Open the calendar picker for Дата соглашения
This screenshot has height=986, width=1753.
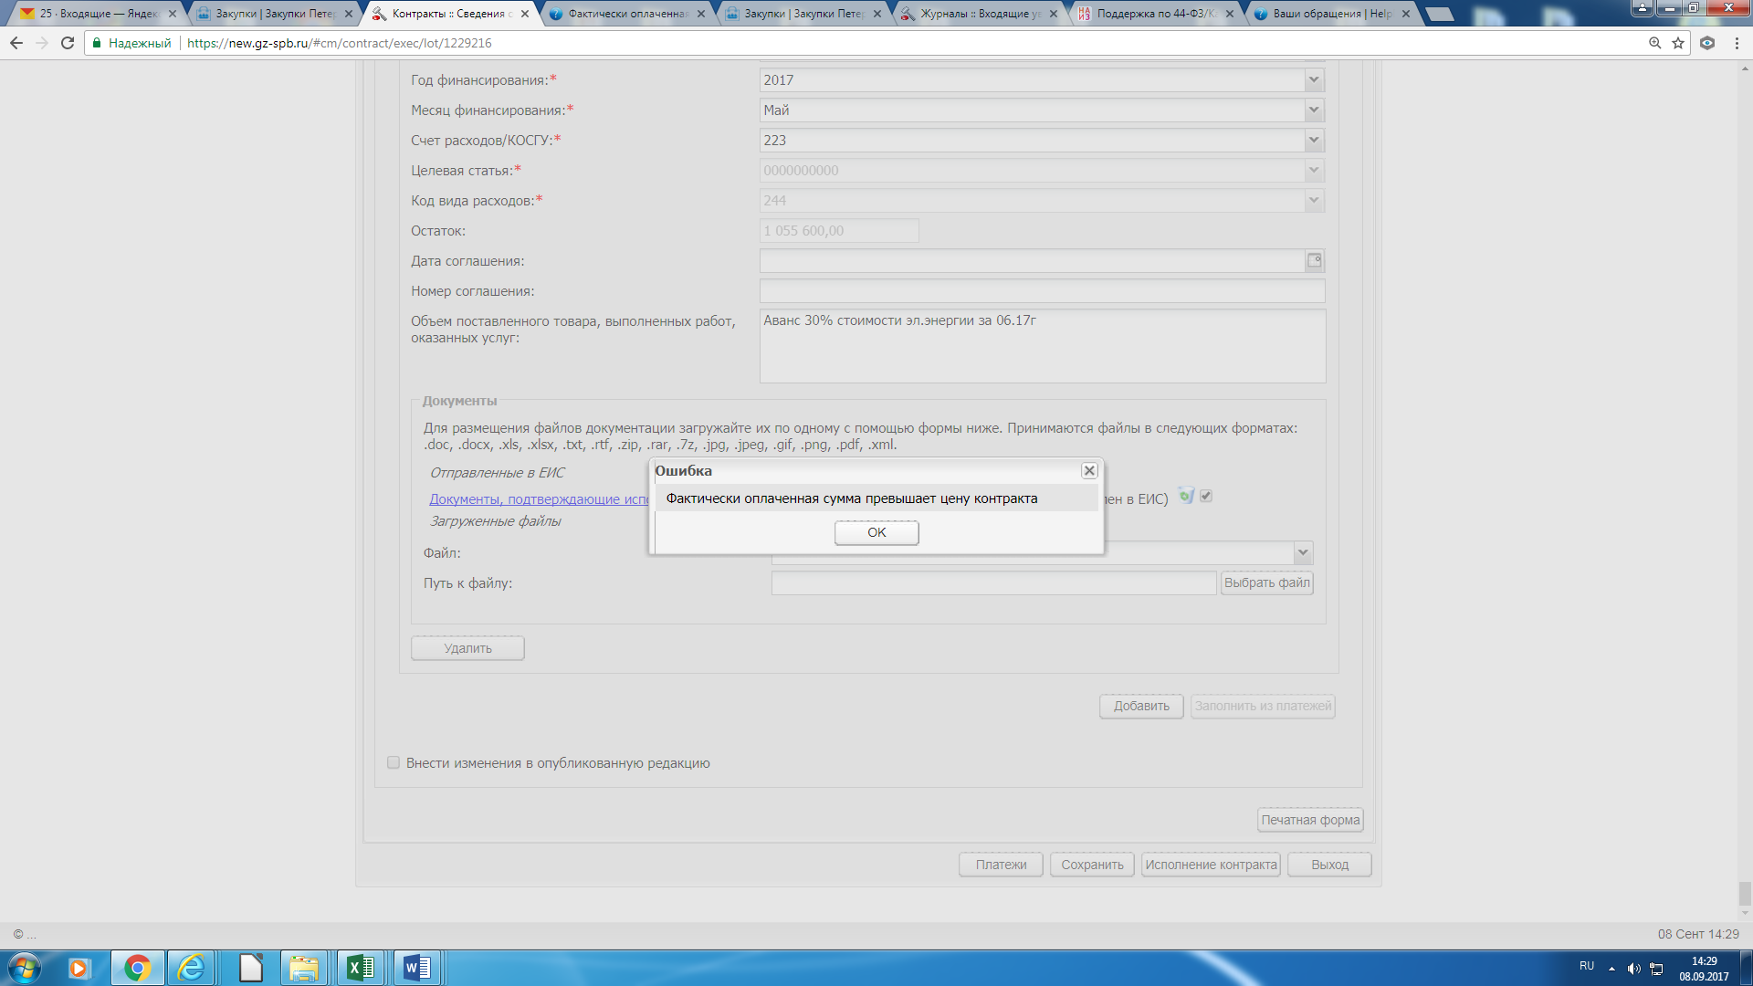1314,261
